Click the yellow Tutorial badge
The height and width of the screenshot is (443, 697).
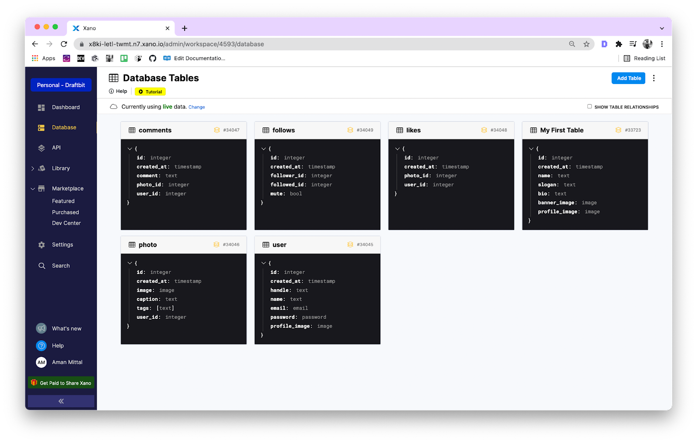(150, 91)
